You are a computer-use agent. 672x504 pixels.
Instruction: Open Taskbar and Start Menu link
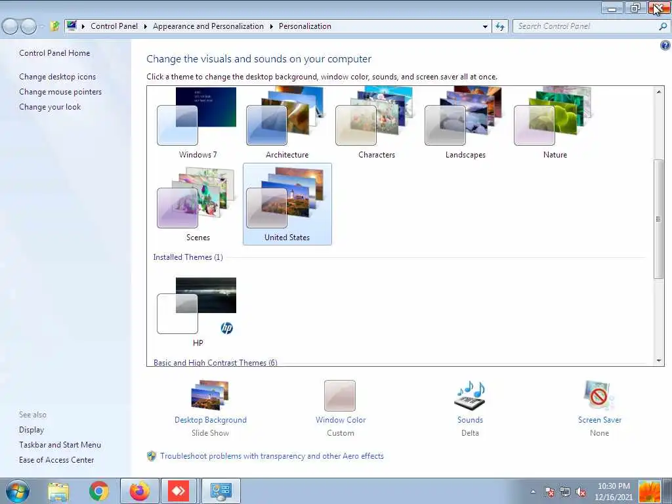pyautogui.click(x=60, y=445)
